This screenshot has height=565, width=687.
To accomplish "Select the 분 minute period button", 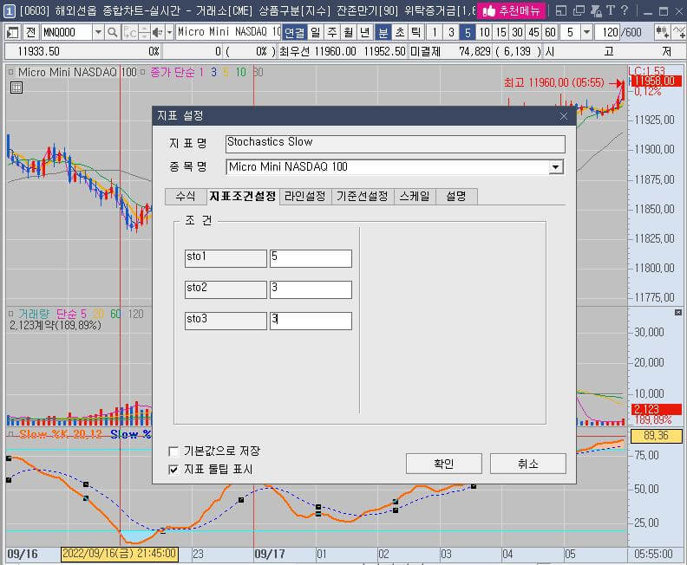I will click(x=383, y=32).
